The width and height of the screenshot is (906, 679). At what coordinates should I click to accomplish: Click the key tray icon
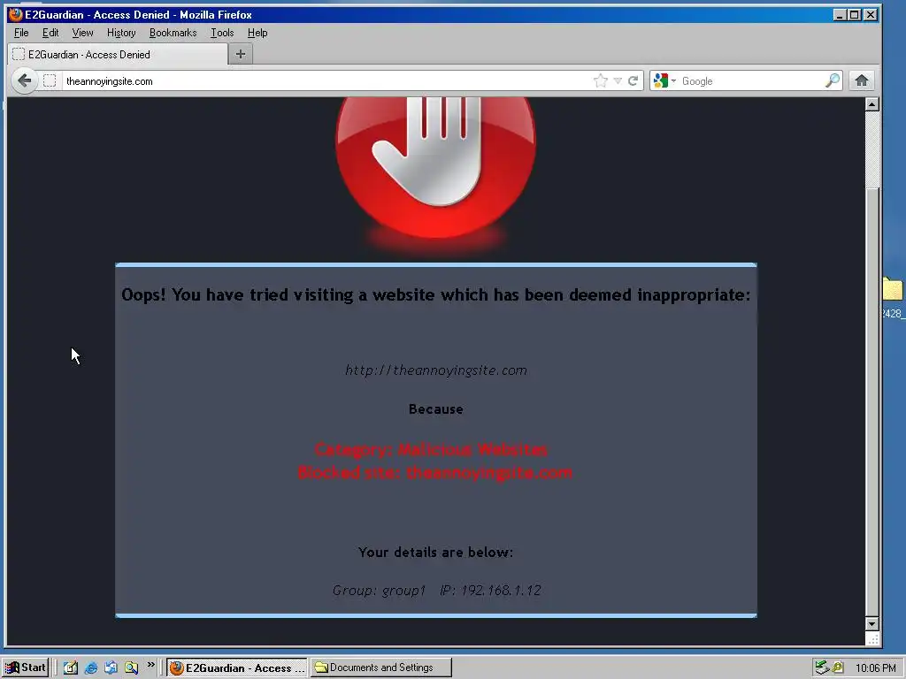[837, 668]
